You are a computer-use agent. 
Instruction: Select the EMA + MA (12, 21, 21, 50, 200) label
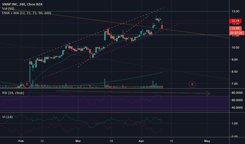click(27, 13)
